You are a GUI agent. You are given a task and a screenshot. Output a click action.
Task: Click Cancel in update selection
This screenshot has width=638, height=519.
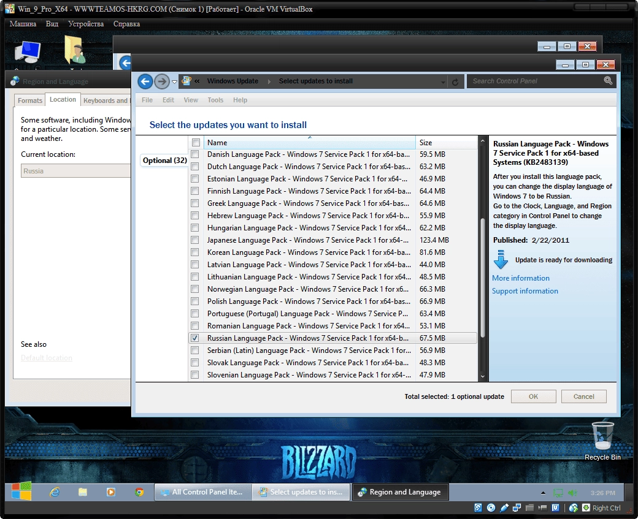[583, 396]
